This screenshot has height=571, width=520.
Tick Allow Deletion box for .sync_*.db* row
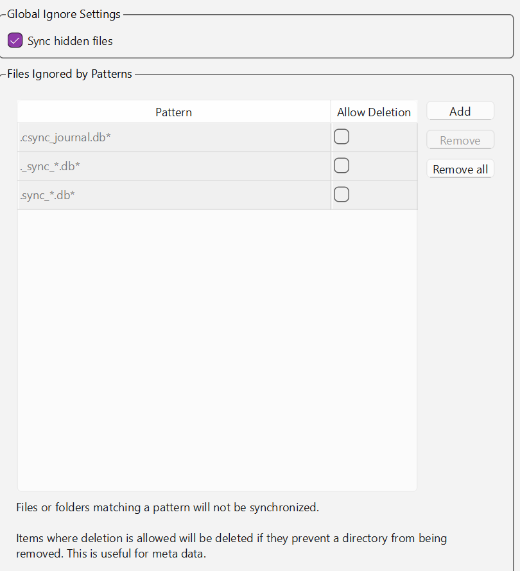pos(342,195)
